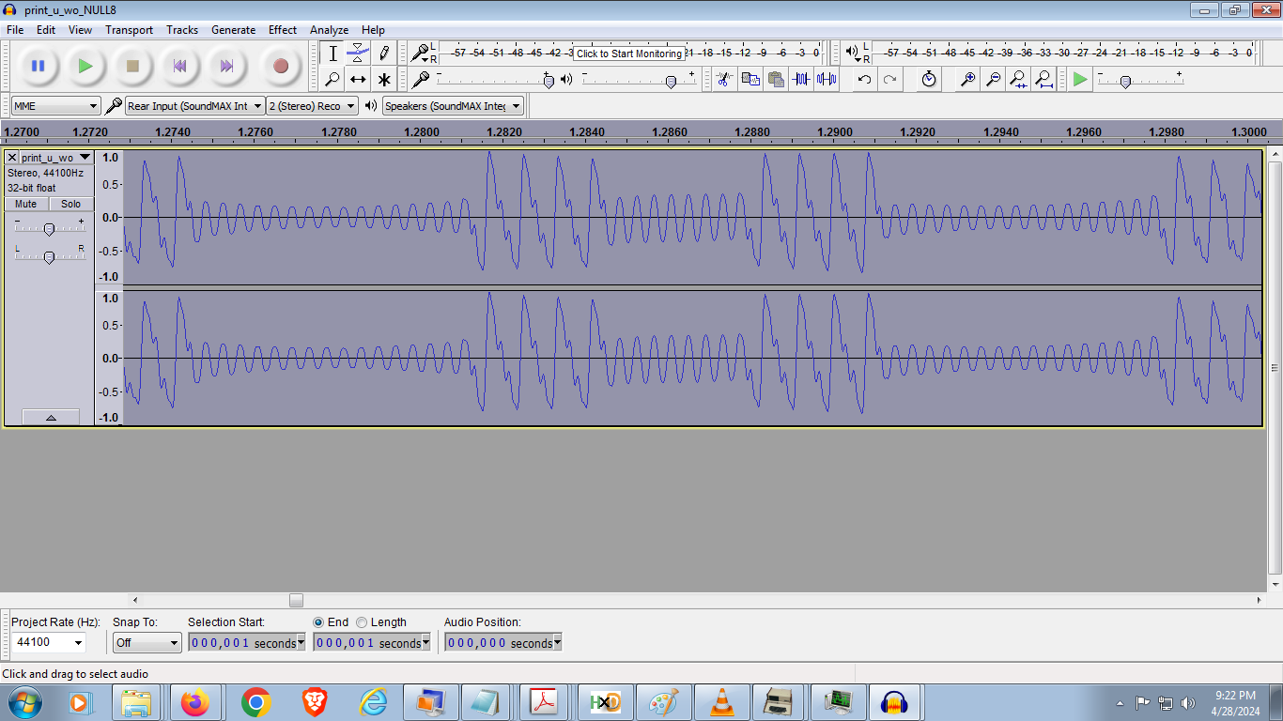This screenshot has height=721, width=1283.
Task: Click the playback volume slider thumb
Action: [670, 82]
